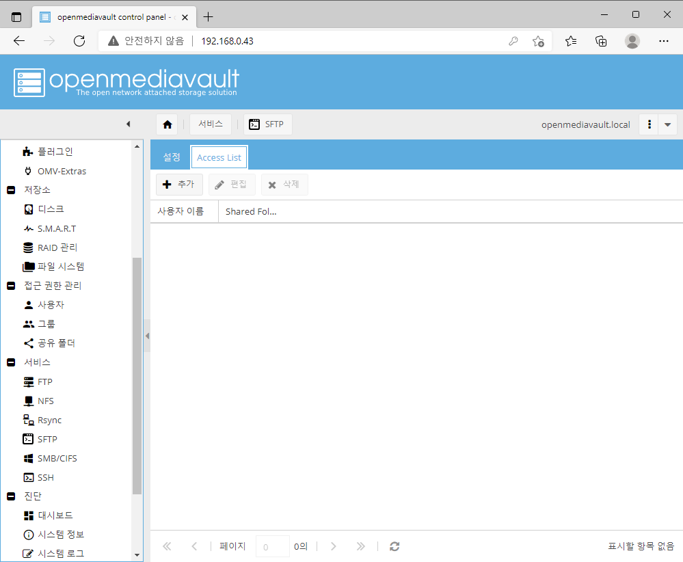Select the Access List tab
The height and width of the screenshot is (562, 683).
pos(219,157)
